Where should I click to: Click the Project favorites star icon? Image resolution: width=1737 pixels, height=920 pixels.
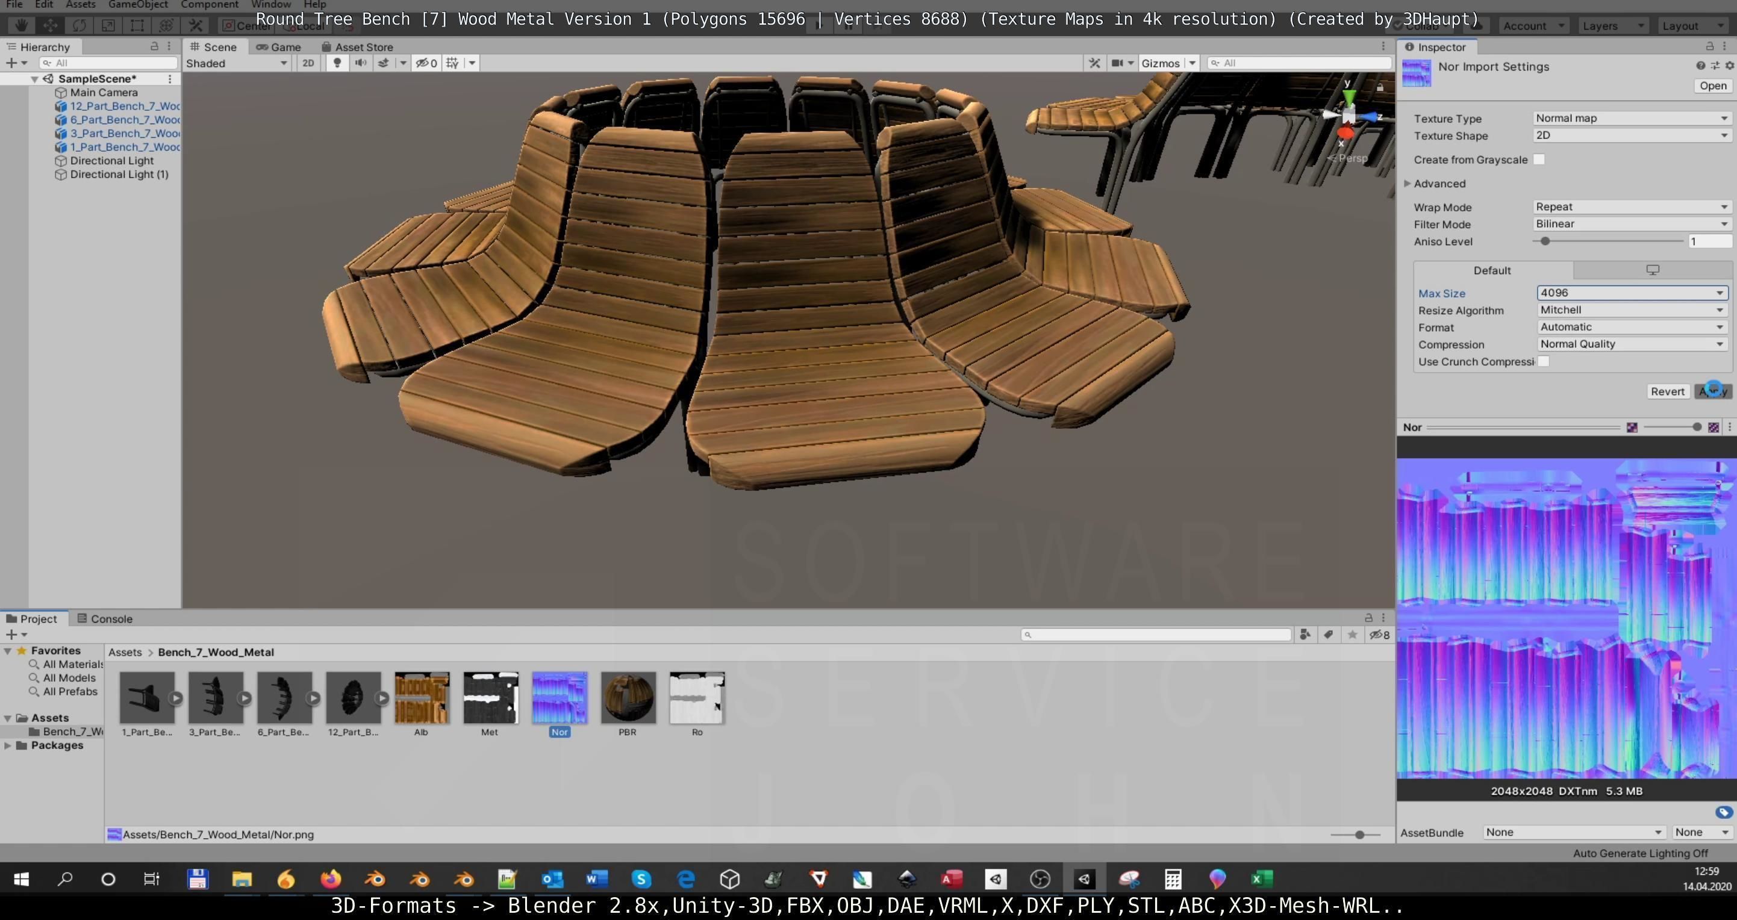tap(1352, 634)
